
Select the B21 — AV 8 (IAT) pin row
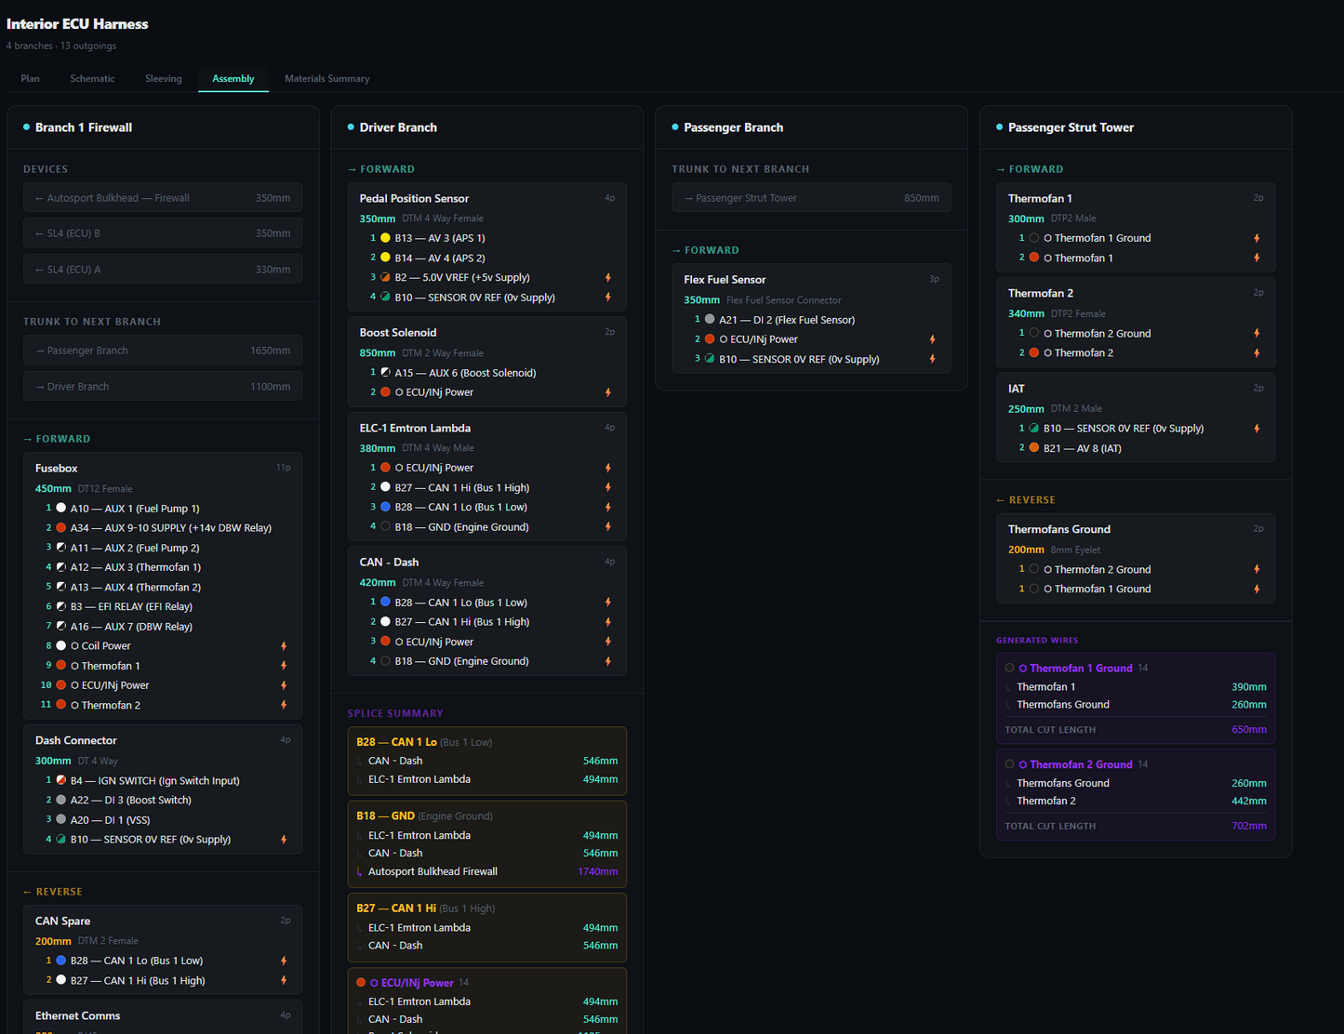(x=1136, y=448)
